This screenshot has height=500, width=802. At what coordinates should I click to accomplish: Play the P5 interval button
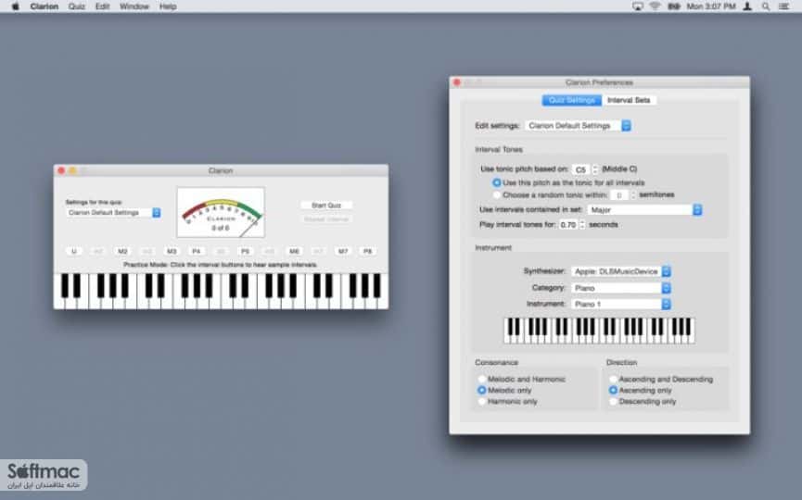point(245,251)
